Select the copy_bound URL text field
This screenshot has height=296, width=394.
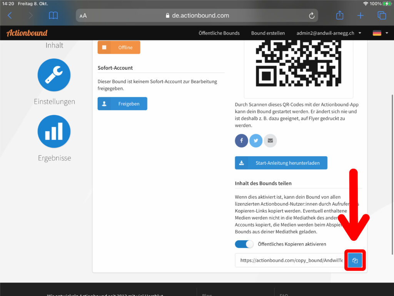pos(291,261)
